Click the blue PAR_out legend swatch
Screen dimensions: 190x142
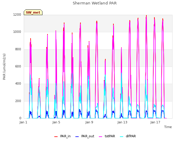[77, 137]
